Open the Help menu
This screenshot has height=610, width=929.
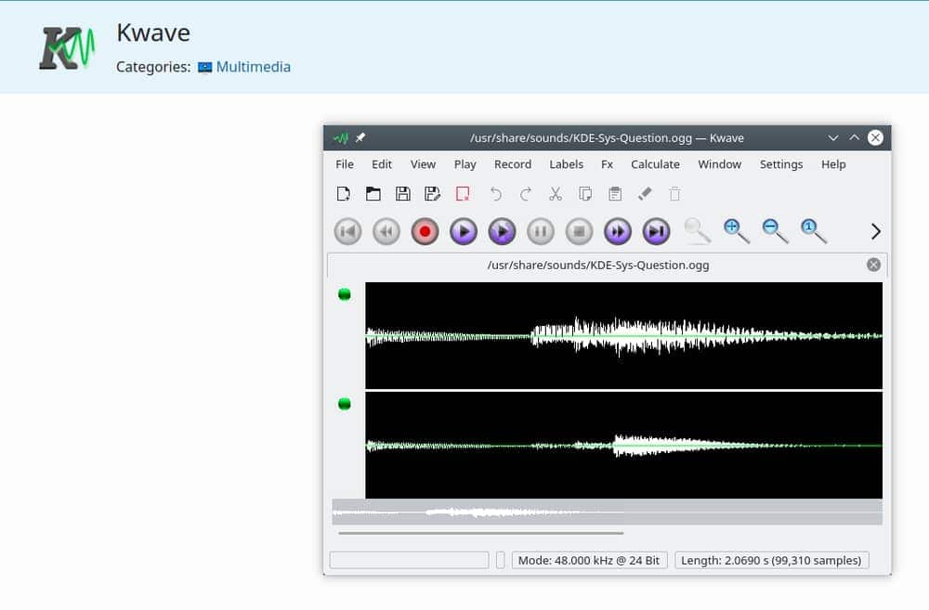click(833, 164)
